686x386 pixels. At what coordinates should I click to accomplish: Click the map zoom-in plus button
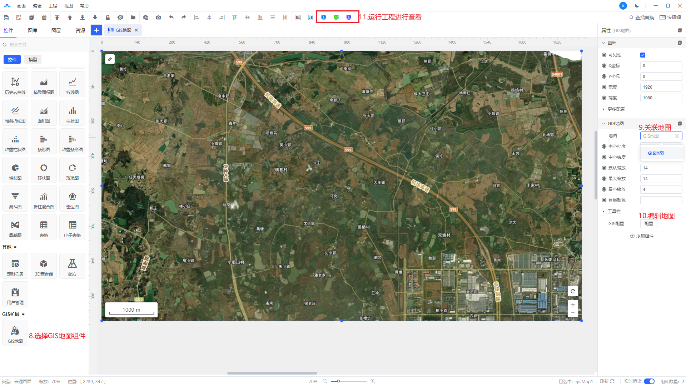point(573,305)
